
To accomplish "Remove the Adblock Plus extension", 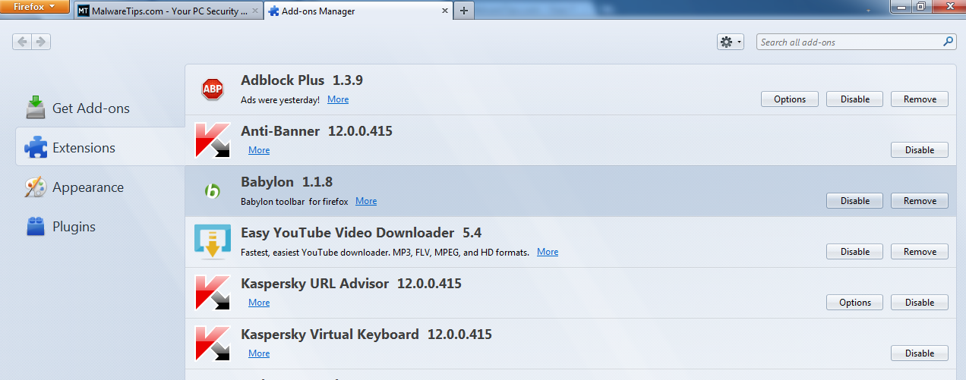I will (920, 99).
